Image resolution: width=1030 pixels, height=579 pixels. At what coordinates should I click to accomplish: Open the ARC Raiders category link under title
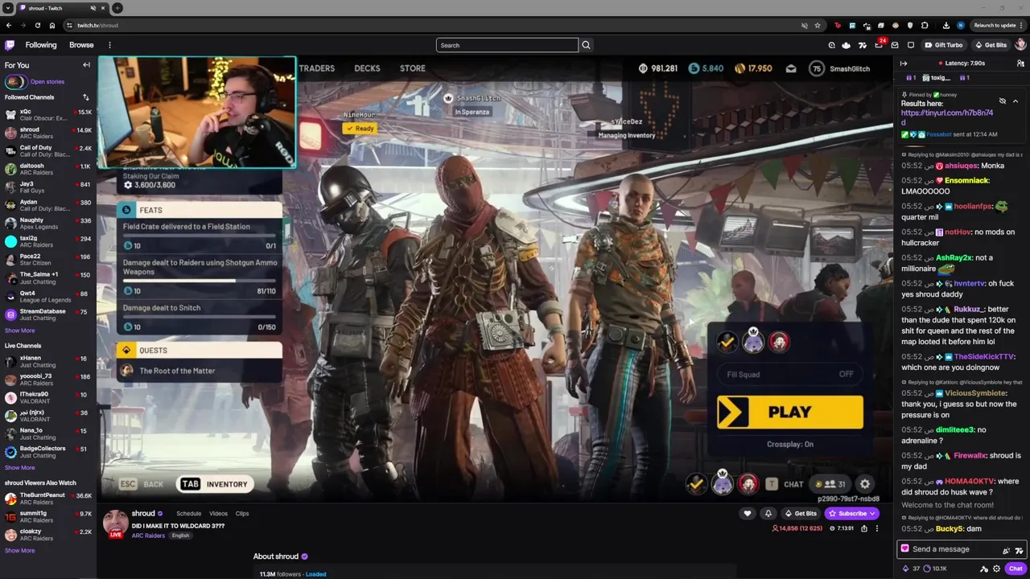click(x=148, y=536)
